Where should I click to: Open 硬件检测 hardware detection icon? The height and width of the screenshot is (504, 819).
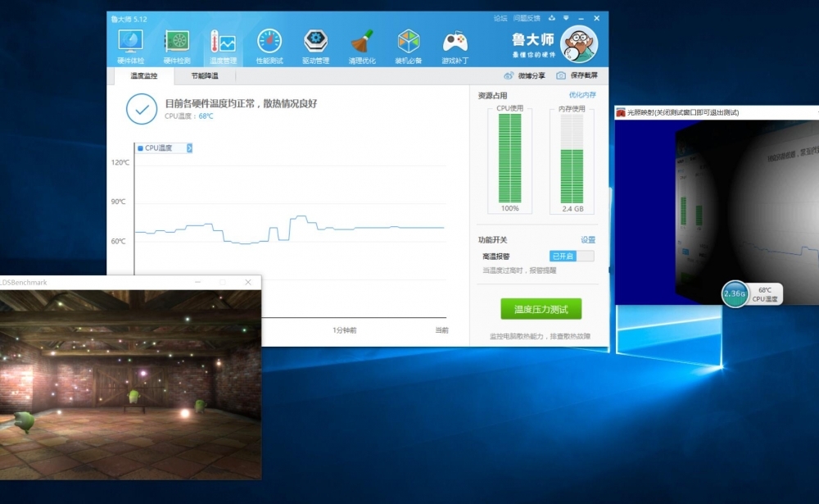pos(177,46)
